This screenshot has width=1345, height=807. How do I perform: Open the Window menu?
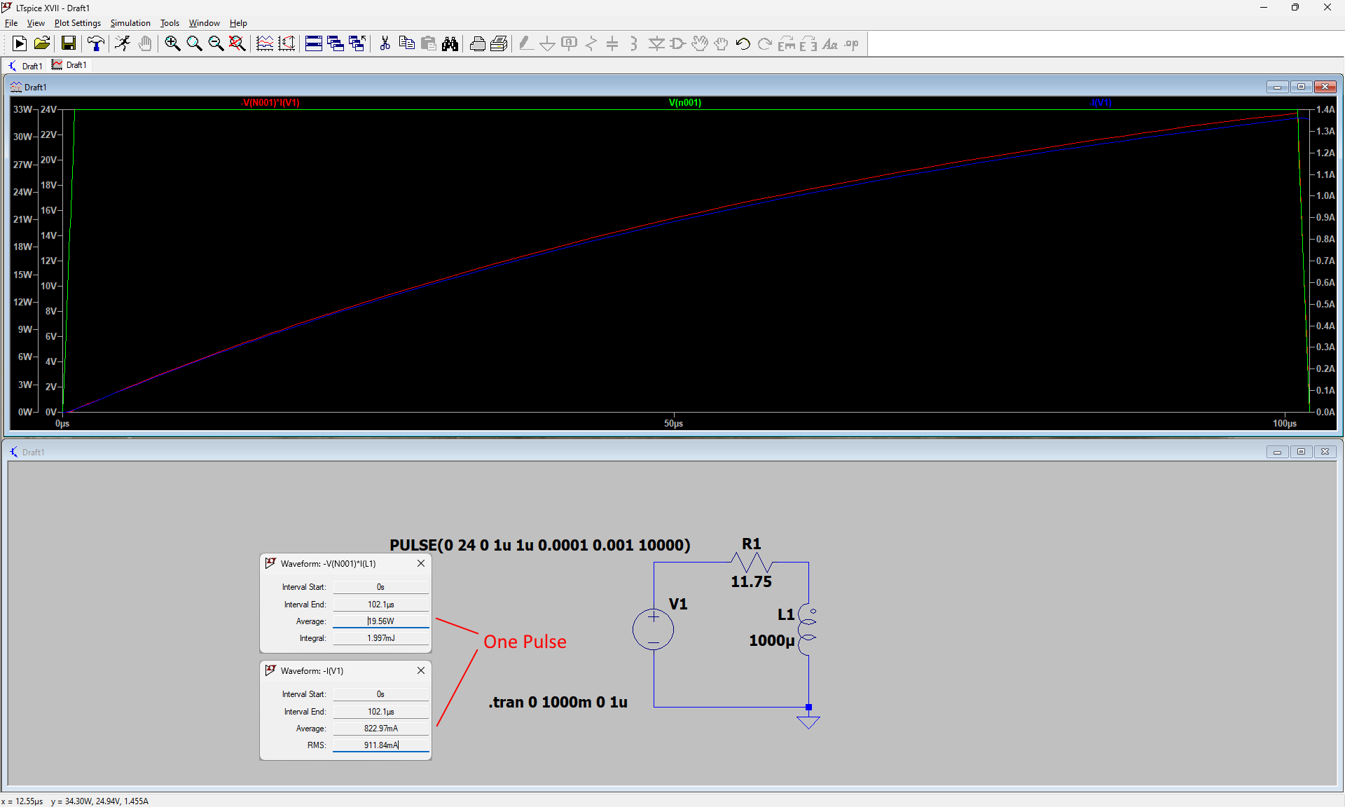204,23
